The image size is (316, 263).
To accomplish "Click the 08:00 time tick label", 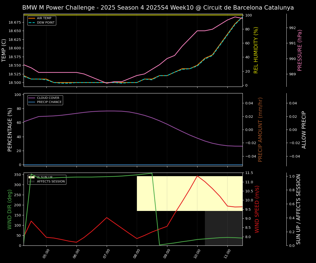I will tap(137, 254).
